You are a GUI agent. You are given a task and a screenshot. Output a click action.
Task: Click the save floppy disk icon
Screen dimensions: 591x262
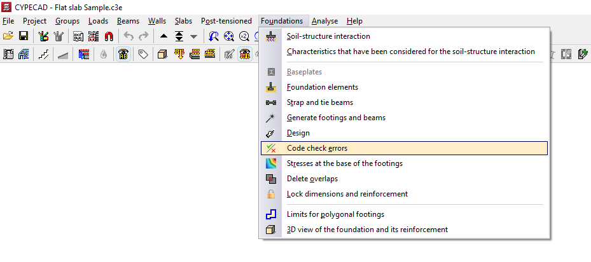(x=24, y=36)
